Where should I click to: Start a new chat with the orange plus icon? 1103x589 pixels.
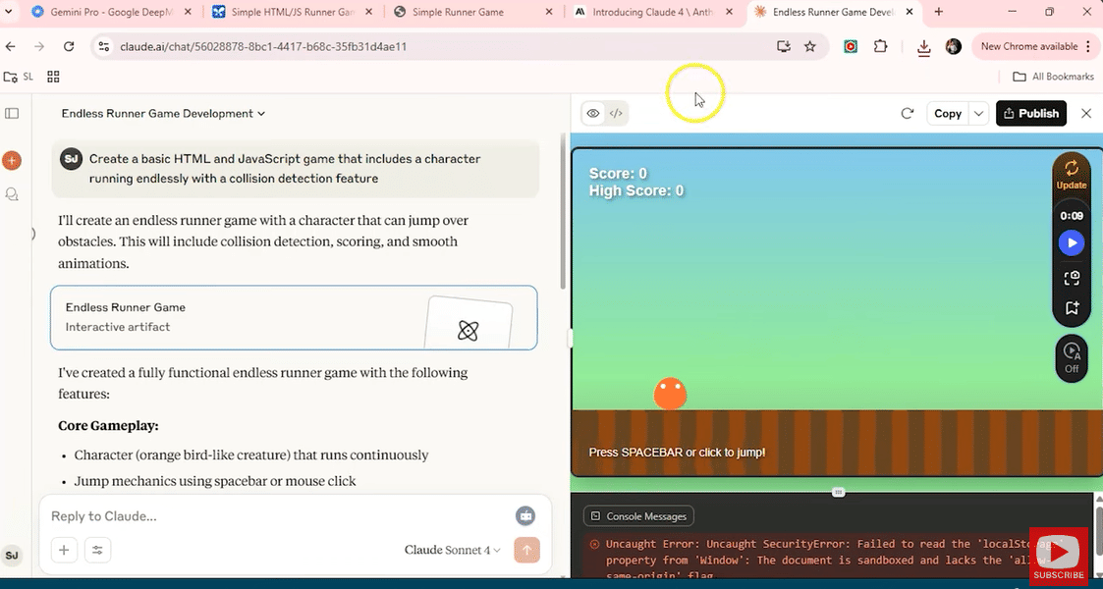[12, 160]
